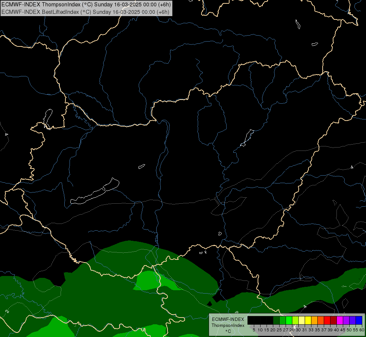Screen dimensions: 366x337
Task: Click the legend value label 40
Action: pyautogui.click(x=336, y=330)
